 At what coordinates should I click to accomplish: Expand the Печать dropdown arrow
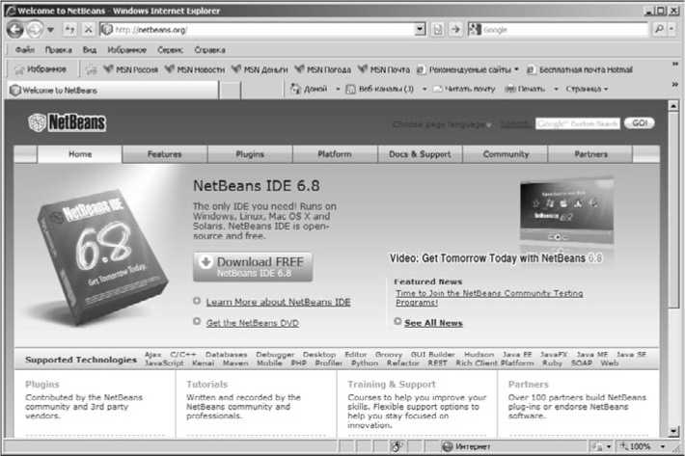[556, 89]
